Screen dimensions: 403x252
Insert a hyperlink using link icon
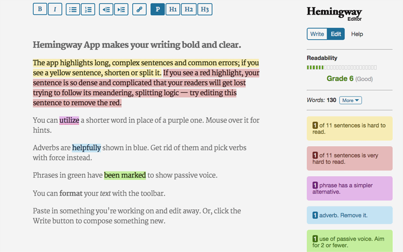coord(139,10)
